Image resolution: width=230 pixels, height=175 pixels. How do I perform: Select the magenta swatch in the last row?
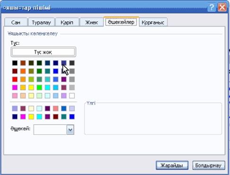click(x=23, y=117)
